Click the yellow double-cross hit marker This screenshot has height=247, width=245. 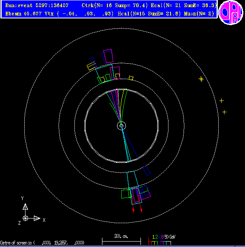click(x=201, y=79)
